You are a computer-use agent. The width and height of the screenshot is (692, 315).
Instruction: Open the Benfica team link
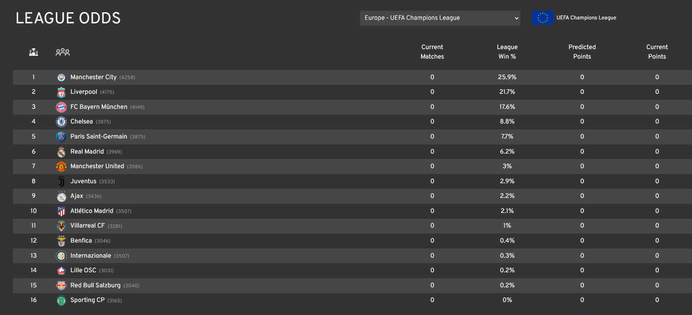81,241
